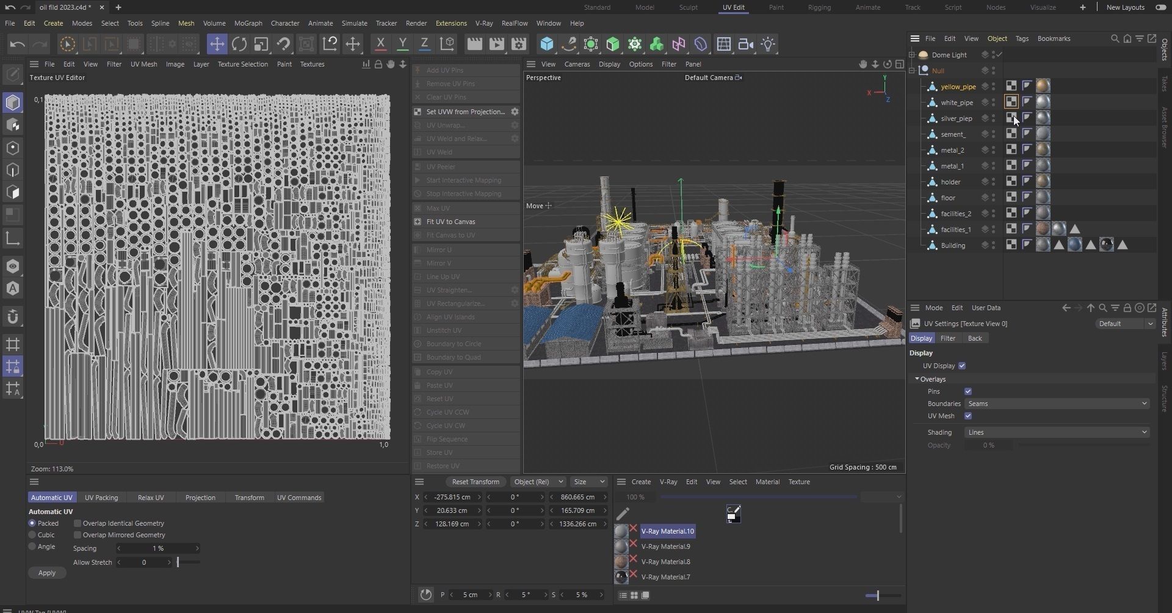Open the Render Settings clapperboard gear icon

(x=519, y=44)
